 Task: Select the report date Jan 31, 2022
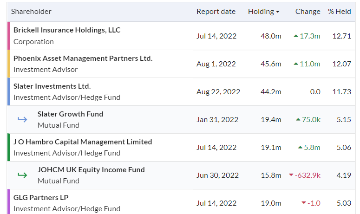(217, 120)
